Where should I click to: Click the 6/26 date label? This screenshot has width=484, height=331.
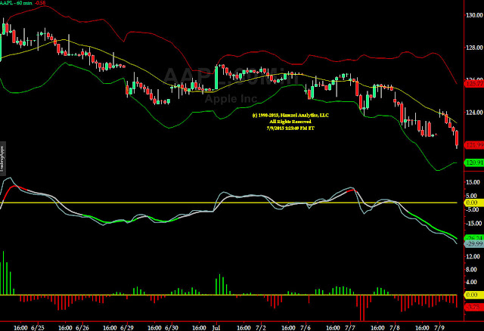82,328
